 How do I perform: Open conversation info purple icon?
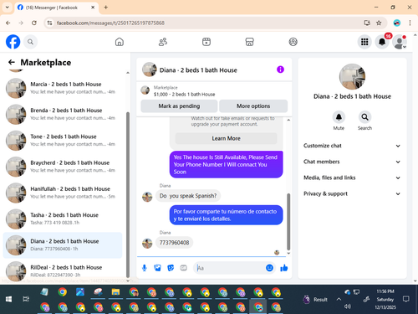(x=280, y=69)
